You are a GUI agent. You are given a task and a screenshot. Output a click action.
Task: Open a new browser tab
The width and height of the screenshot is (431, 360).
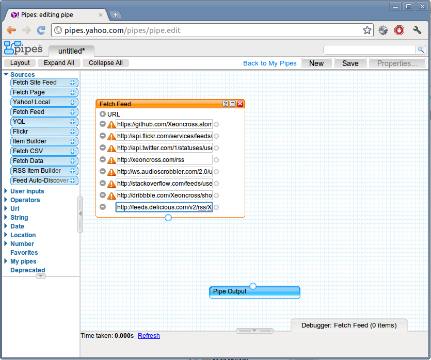pyautogui.click(x=116, y=15)
